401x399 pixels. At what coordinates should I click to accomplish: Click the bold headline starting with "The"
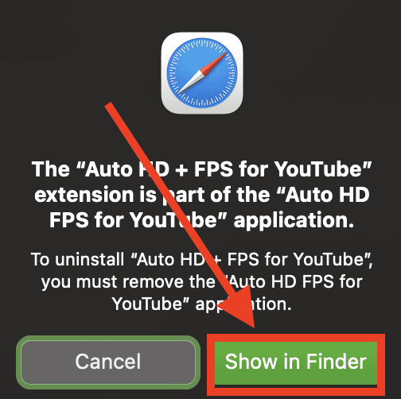click(x=201, y=195)
